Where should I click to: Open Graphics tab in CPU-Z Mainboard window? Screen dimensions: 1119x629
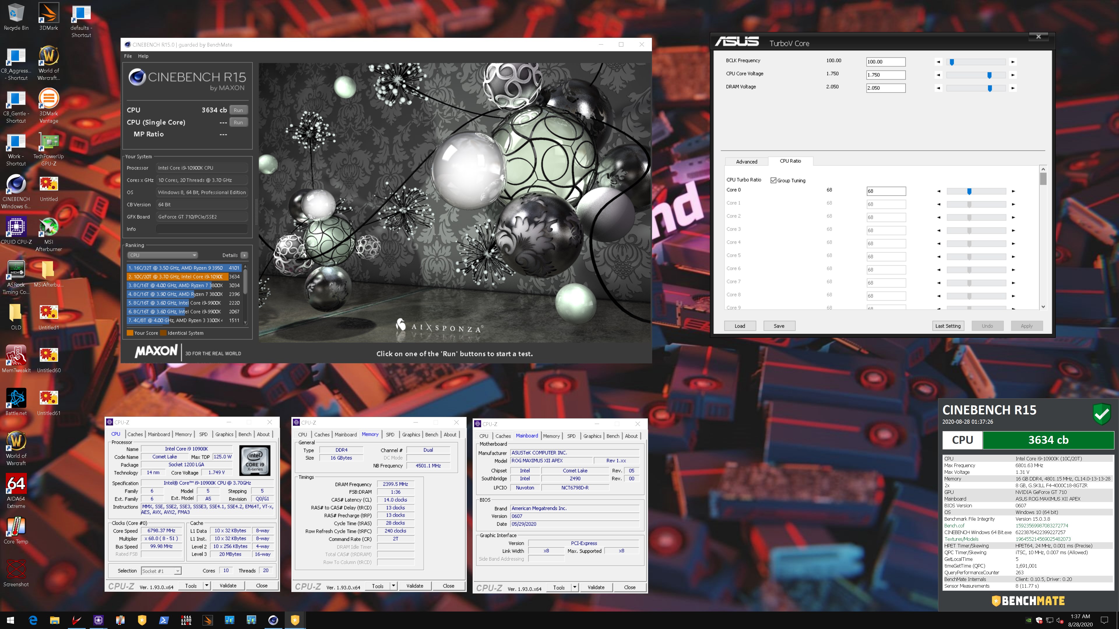click(x=592, y=436)
